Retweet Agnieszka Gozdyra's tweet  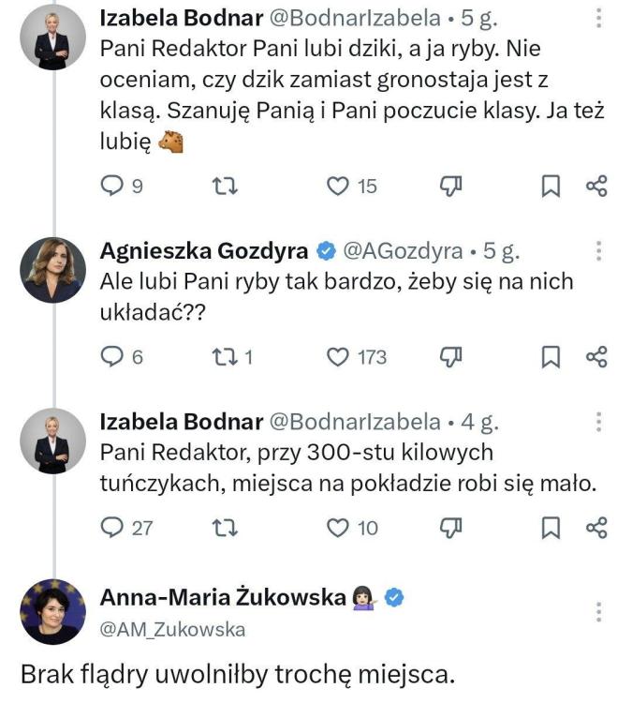[x=232, y=357]
